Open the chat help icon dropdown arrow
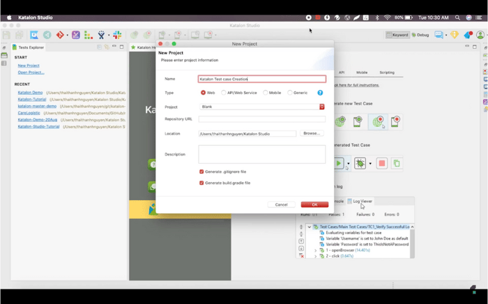The width and height of the screenshot is (488, 304). [446, 35]
